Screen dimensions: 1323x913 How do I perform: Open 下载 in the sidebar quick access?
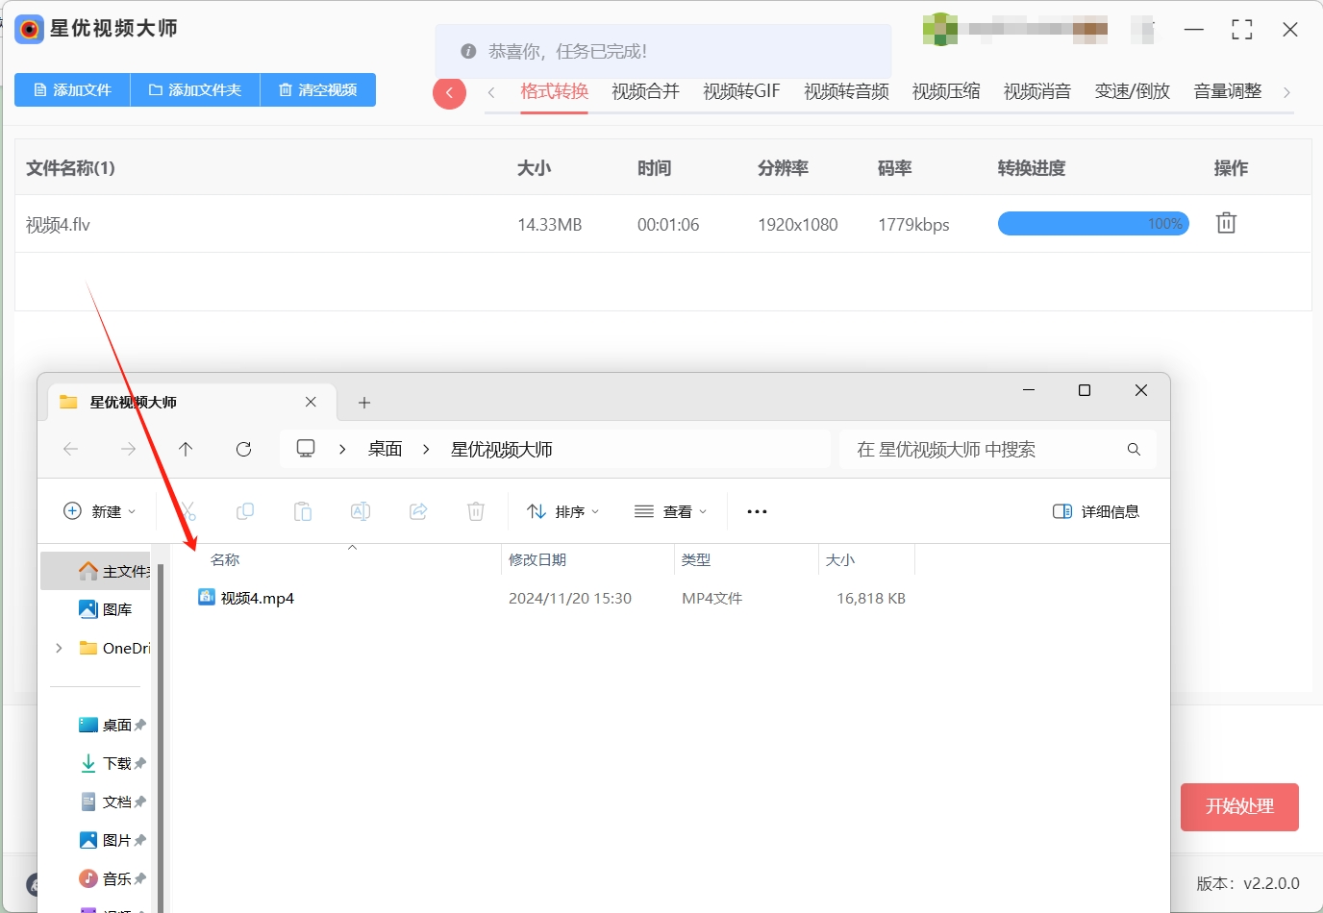(x=111, y=763)
